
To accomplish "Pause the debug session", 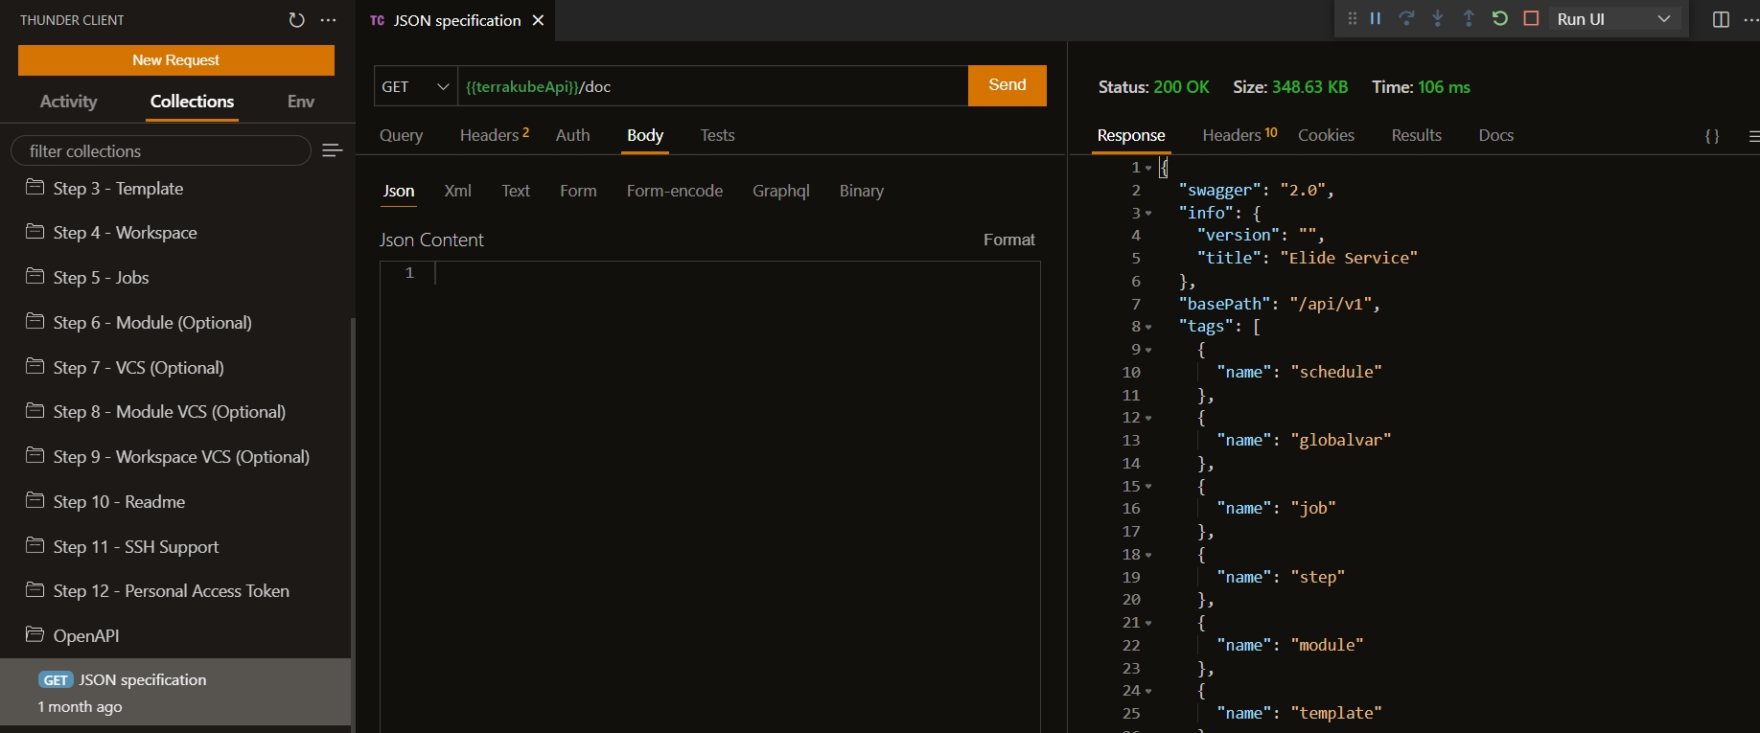I will (x=1376, y=18).
